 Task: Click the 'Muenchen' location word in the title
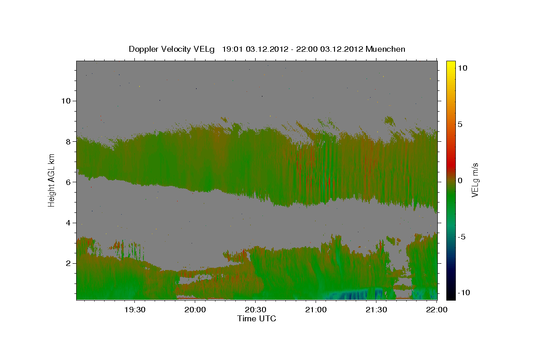tap(385, 49)
